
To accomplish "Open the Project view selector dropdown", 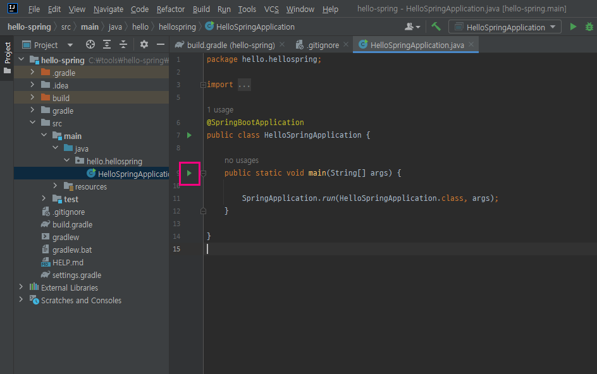I will click(47, 45).
